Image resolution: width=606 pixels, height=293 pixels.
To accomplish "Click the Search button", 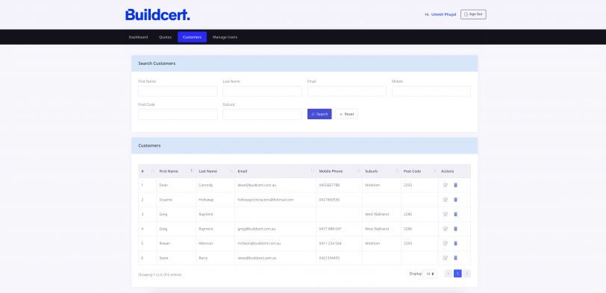I will [319, 114].
